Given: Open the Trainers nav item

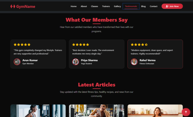Looking at the screenshot, I should point(106,6).
